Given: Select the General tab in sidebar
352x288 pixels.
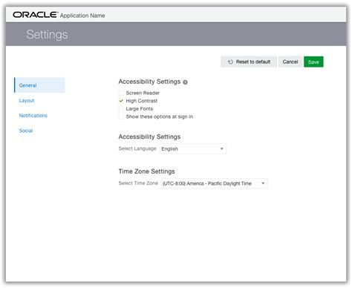Looking at the screenshot, I should tap(39, 85).
